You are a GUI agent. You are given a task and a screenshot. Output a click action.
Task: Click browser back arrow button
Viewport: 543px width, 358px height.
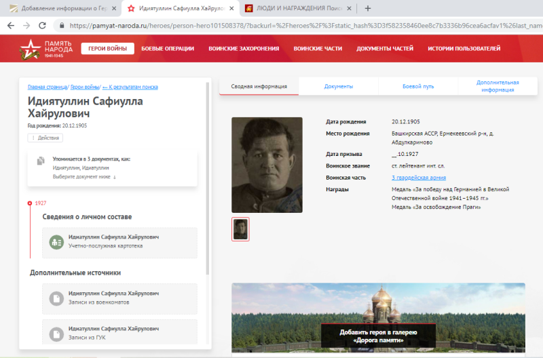10,25
